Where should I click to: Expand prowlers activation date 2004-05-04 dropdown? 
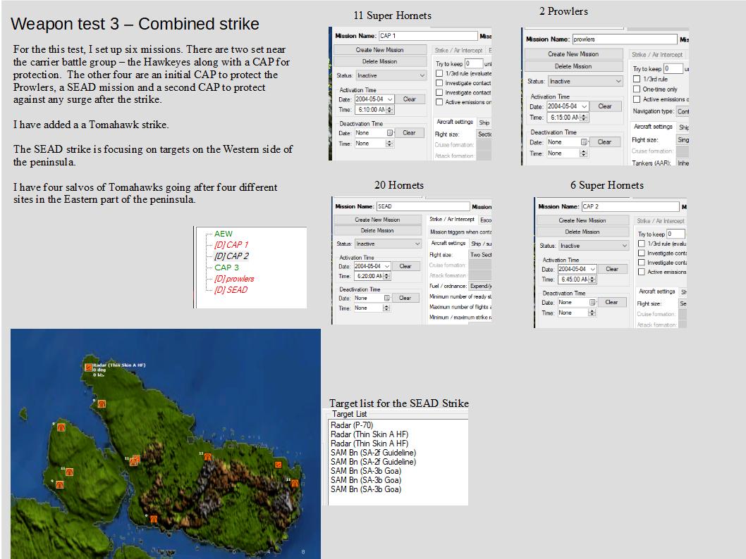[x=584, y=106]
